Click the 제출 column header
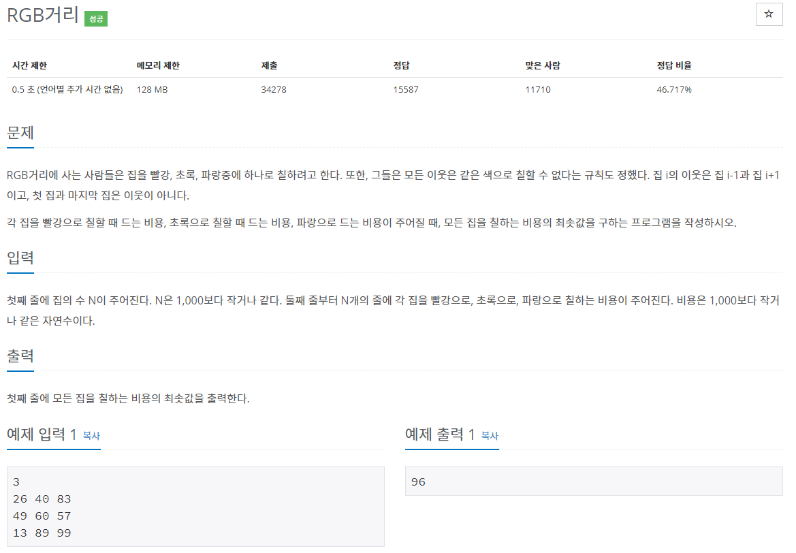Image resolution: width=796 pixels, height=553 pixels. (x=269, y=65)
